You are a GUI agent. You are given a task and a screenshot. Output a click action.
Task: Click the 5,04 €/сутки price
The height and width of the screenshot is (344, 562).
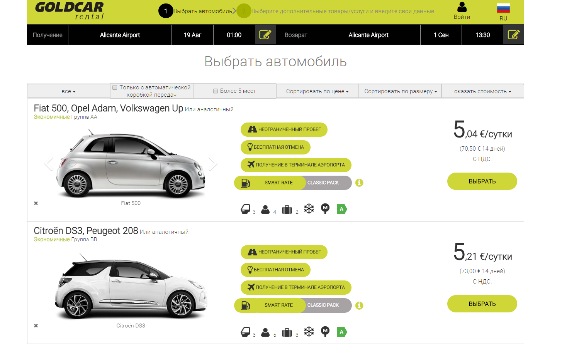tap(482, 129)
